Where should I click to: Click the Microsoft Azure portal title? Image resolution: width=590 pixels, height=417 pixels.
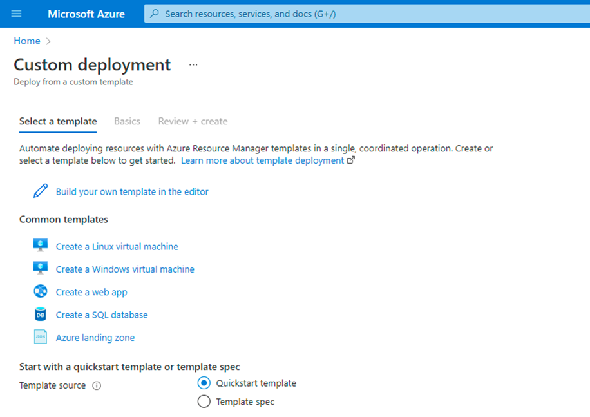pos(86,14)
